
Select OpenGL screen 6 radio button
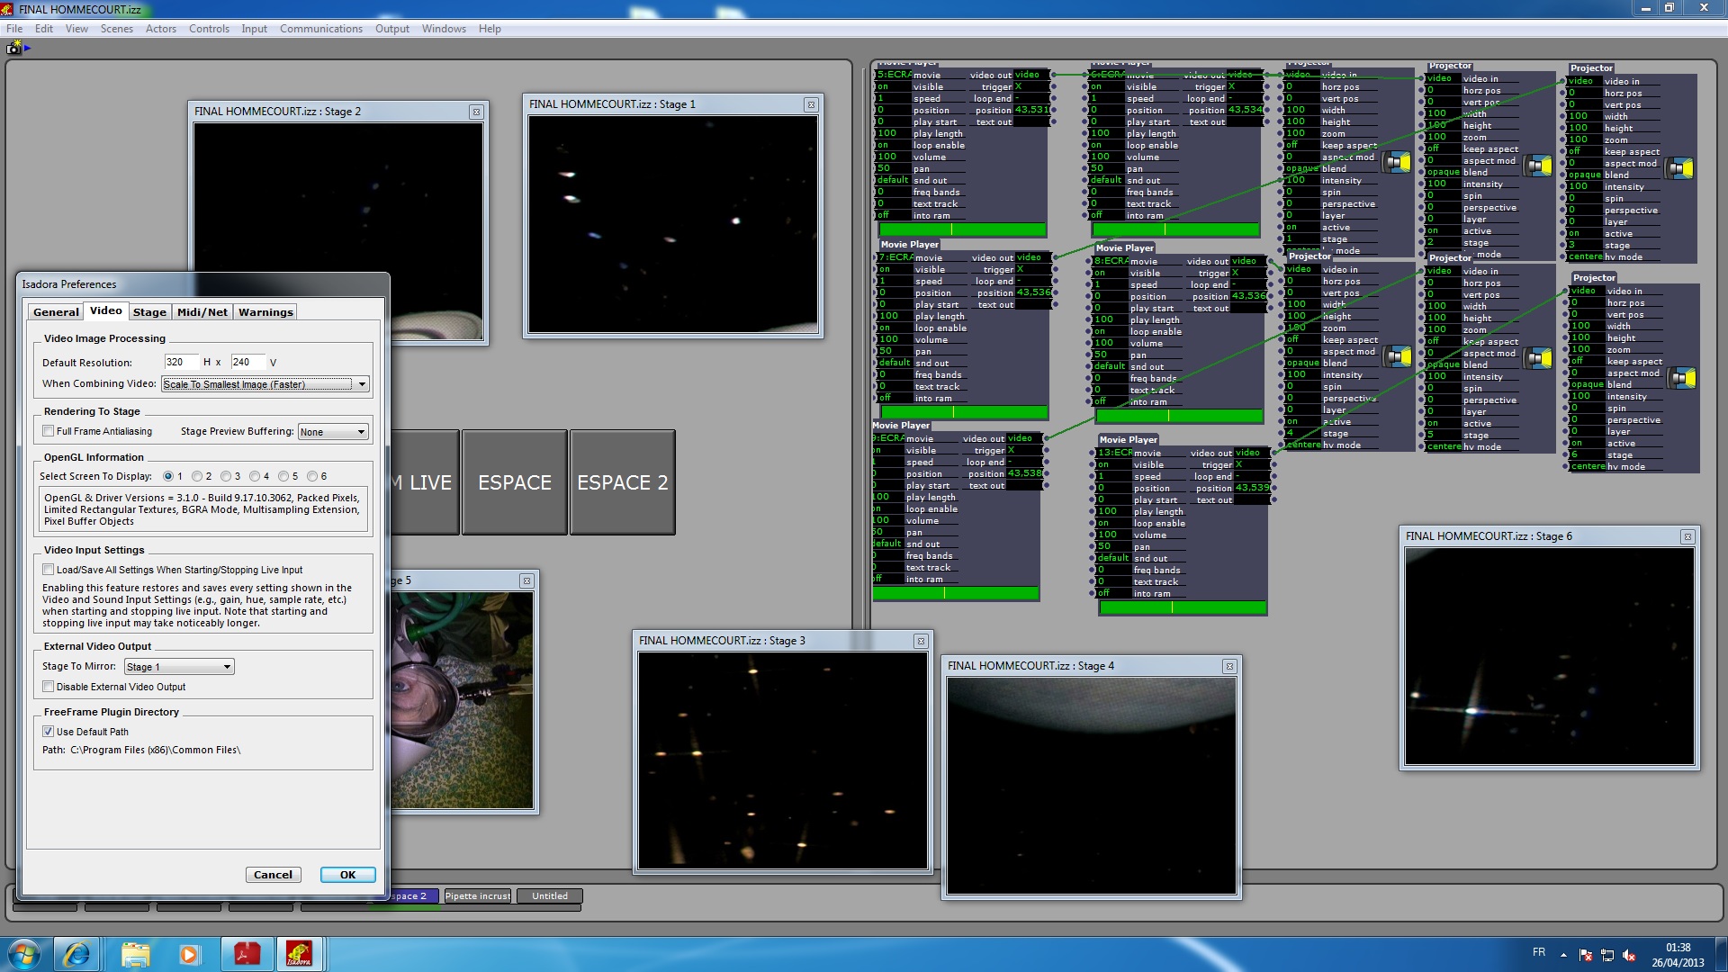pyautogui.click(x=312, y=476)
